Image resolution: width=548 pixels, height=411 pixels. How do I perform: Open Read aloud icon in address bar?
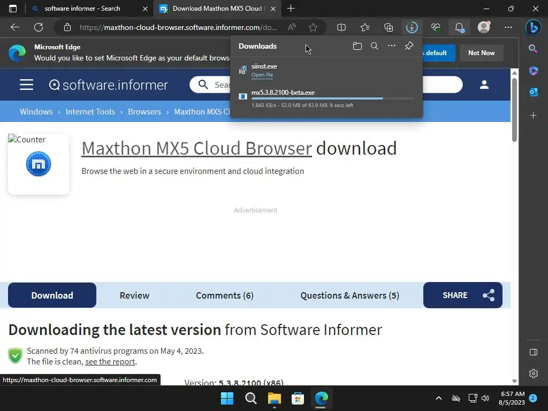(x=292, y=27)
